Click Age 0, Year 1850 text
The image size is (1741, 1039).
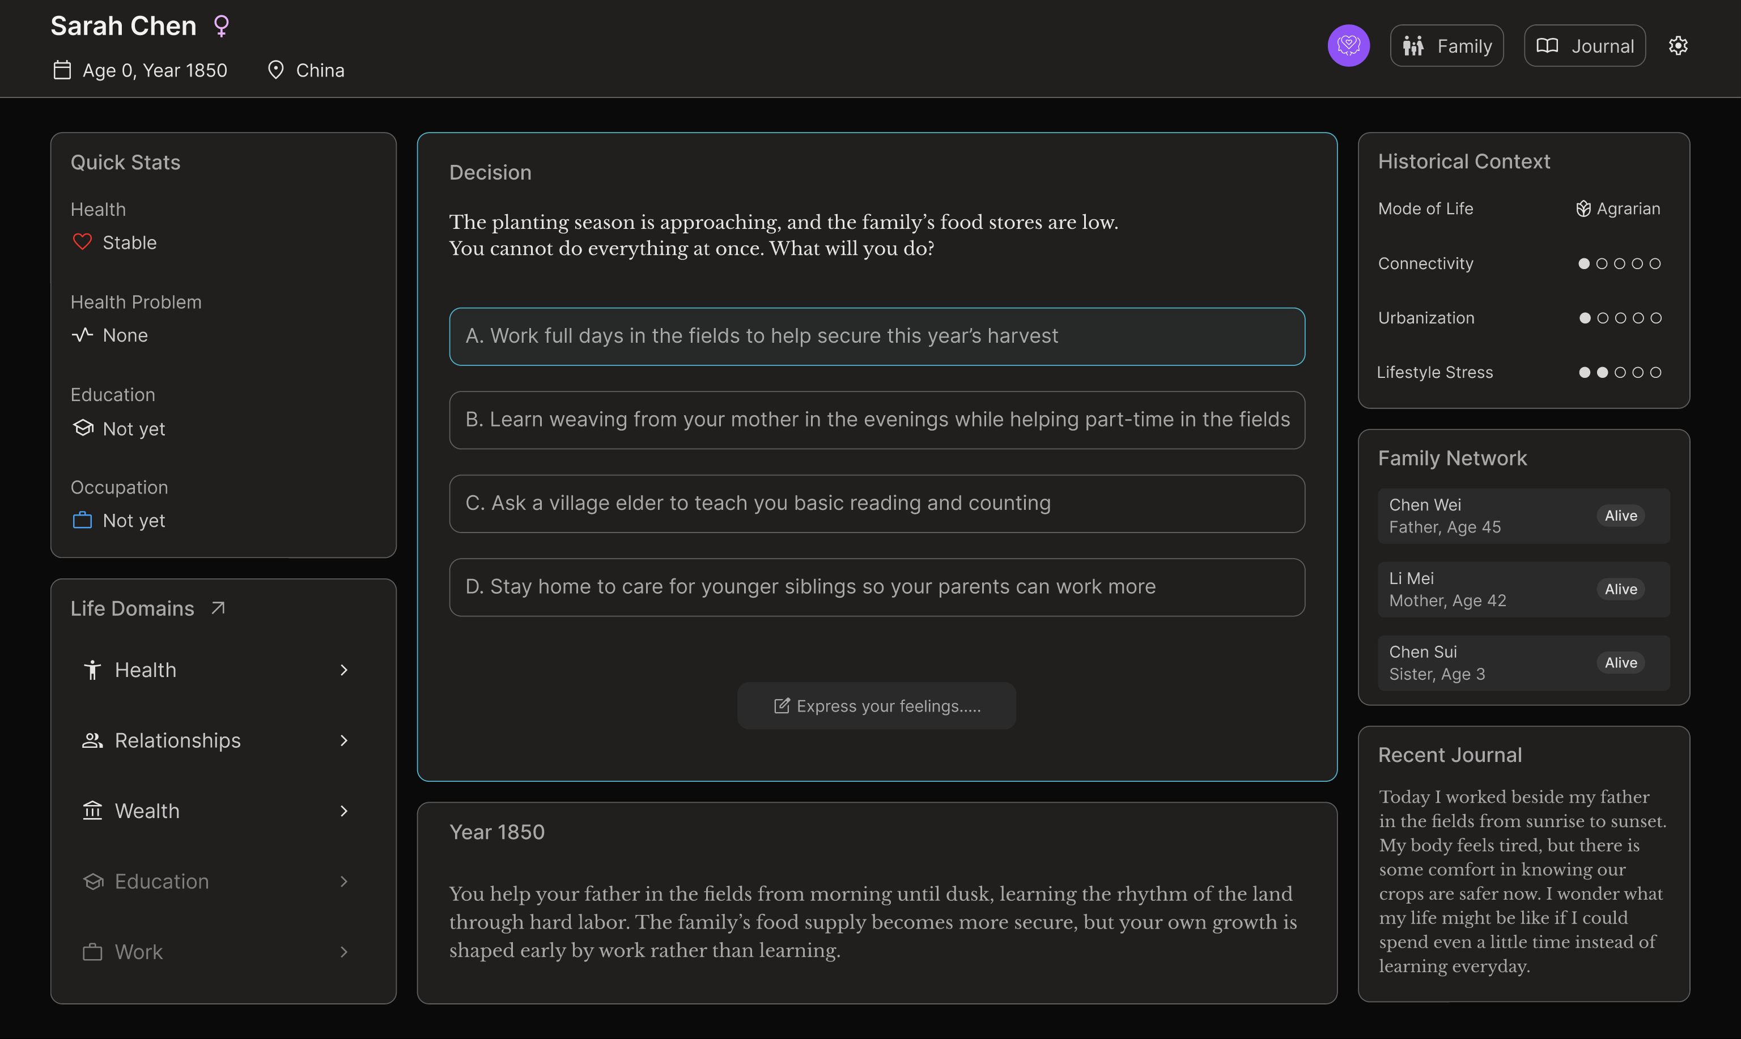pos(155,70)
